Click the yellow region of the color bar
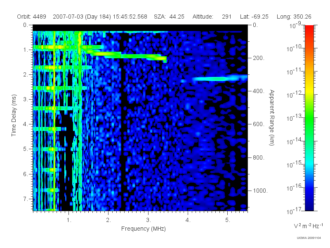The width and height of the screenshot is (330, 248). tap(309, 91)
